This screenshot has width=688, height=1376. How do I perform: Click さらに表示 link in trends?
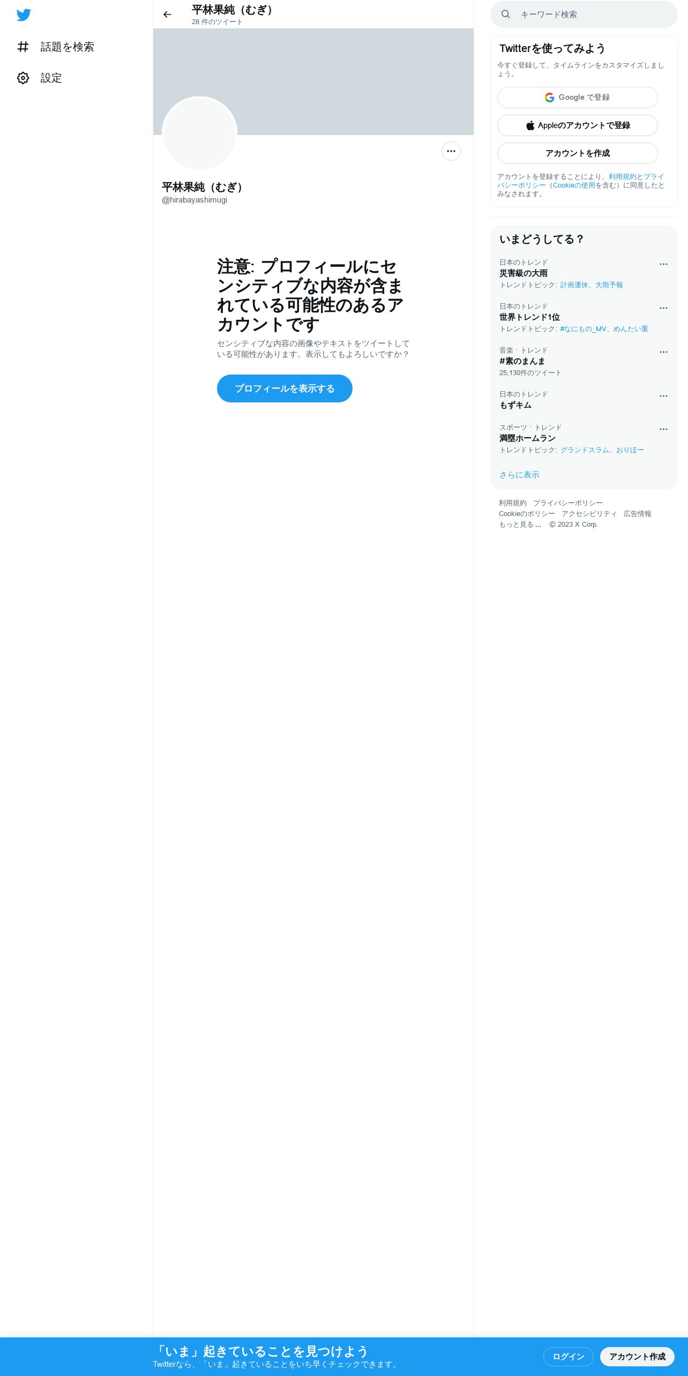tap(519, 475)
